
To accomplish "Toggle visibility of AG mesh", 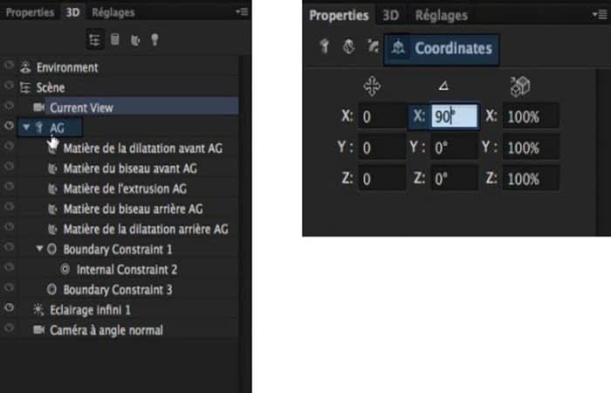I will tap(10, 128).
